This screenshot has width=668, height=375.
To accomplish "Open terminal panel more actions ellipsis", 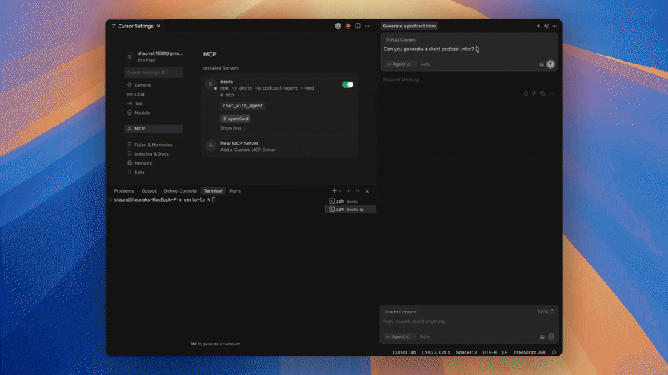I will [348, 191].
